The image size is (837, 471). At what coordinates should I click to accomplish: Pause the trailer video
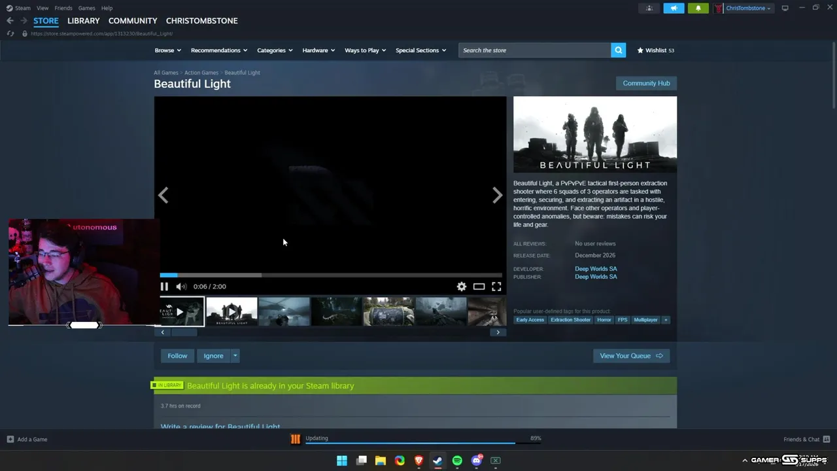tap(164, 287)
